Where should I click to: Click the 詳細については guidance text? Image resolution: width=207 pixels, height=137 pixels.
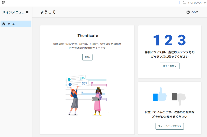[170, 54]
